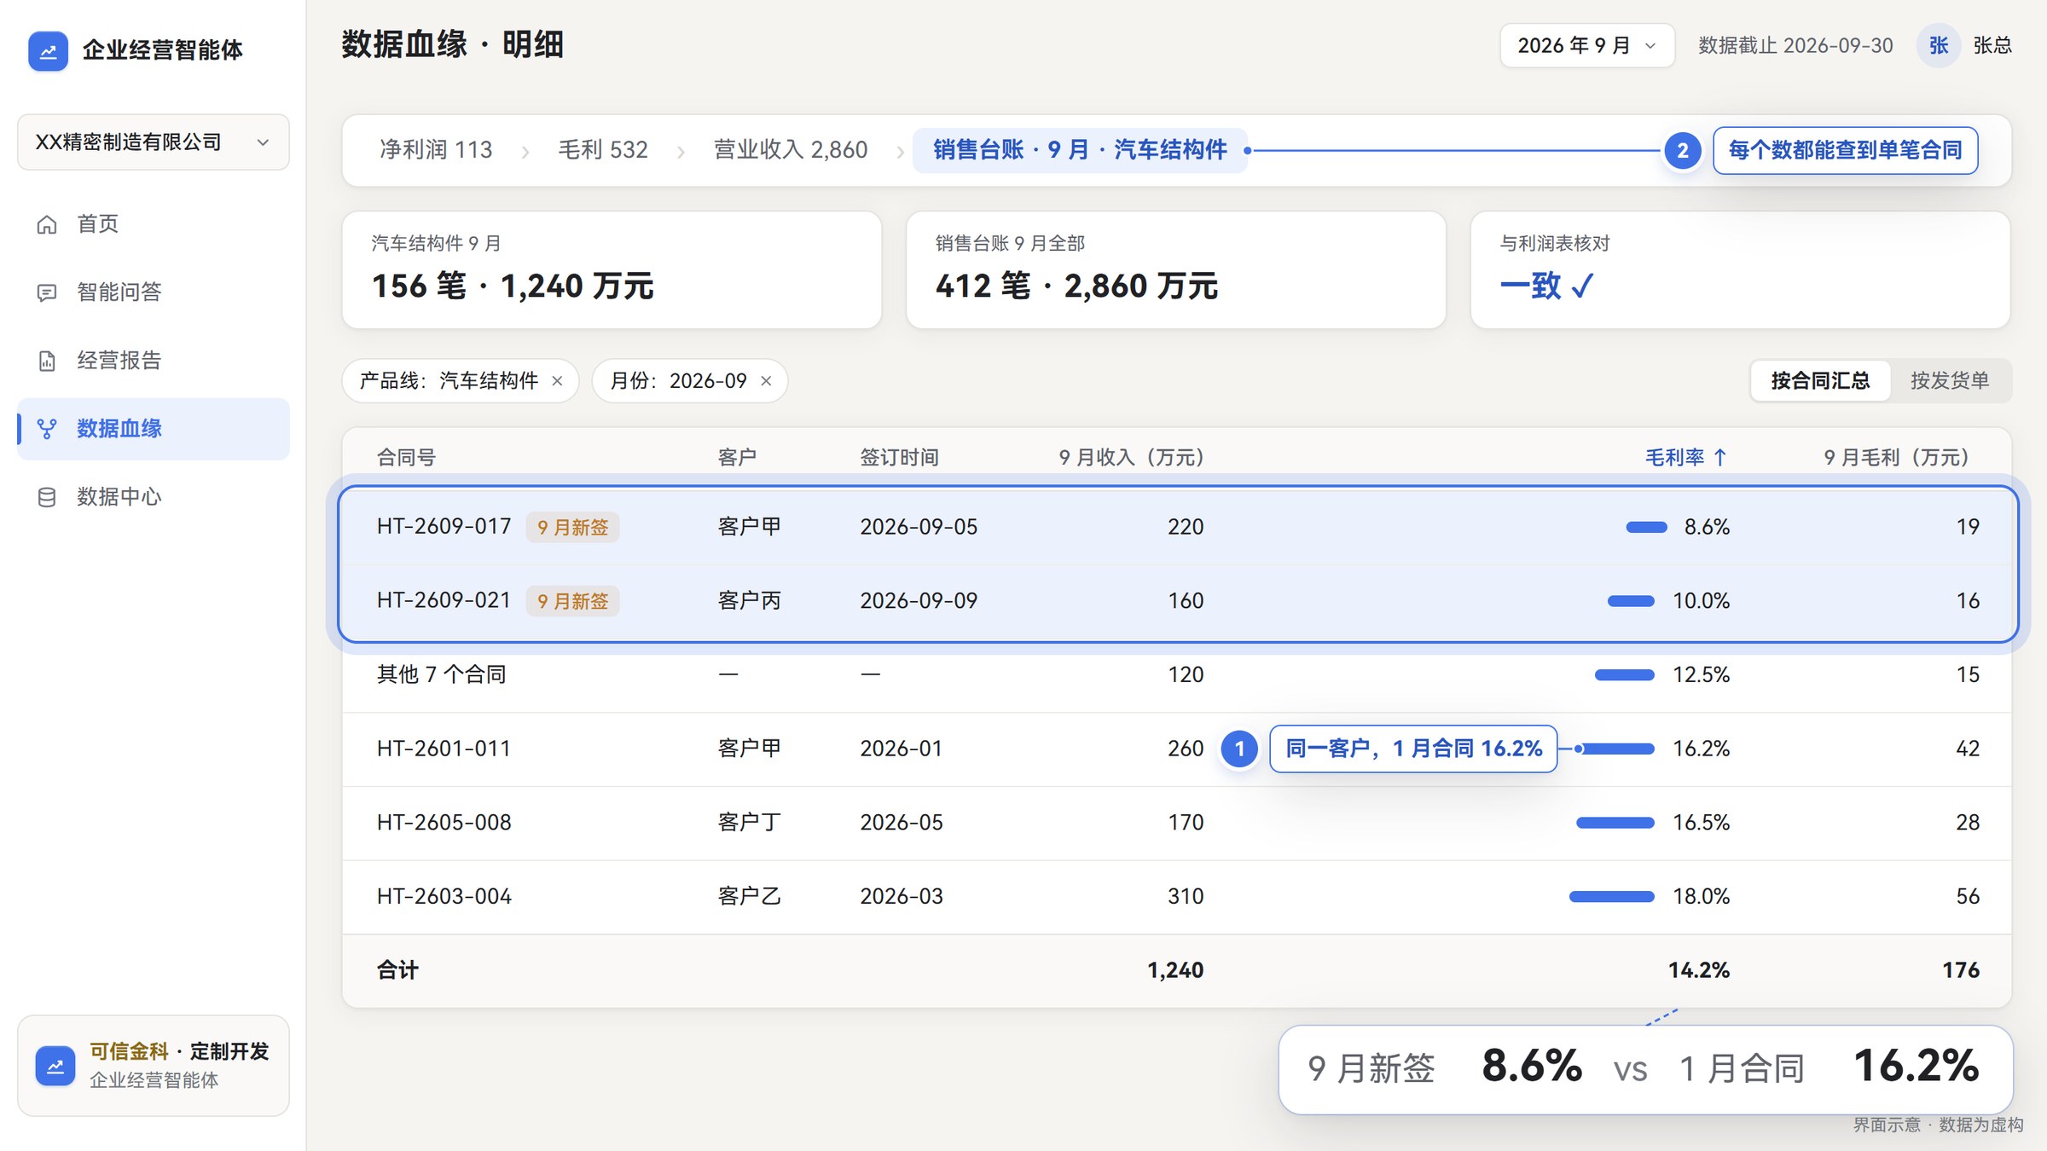Click the 8.6% margin bar
Viewport: 2047px width, 1151px height.
pyautogui.click(x=1646, y=528)
